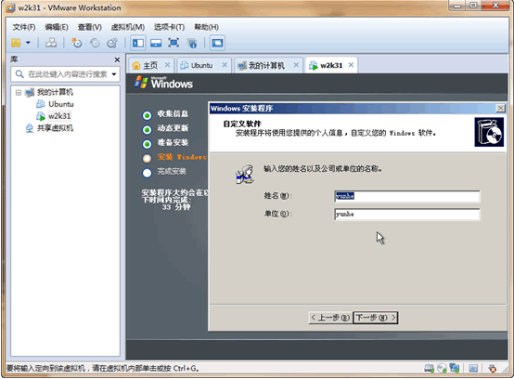Image resolution: width=514 pixels, height=379 pixels.
Task: Take a snapshot with the snapshot icon
Action: click(77, 43)
